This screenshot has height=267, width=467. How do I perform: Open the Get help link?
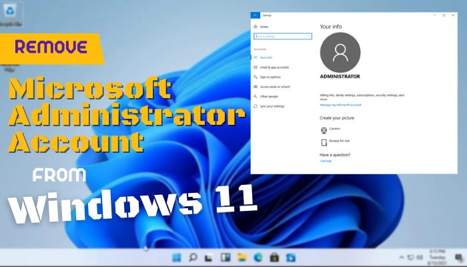tap(326, 162)
